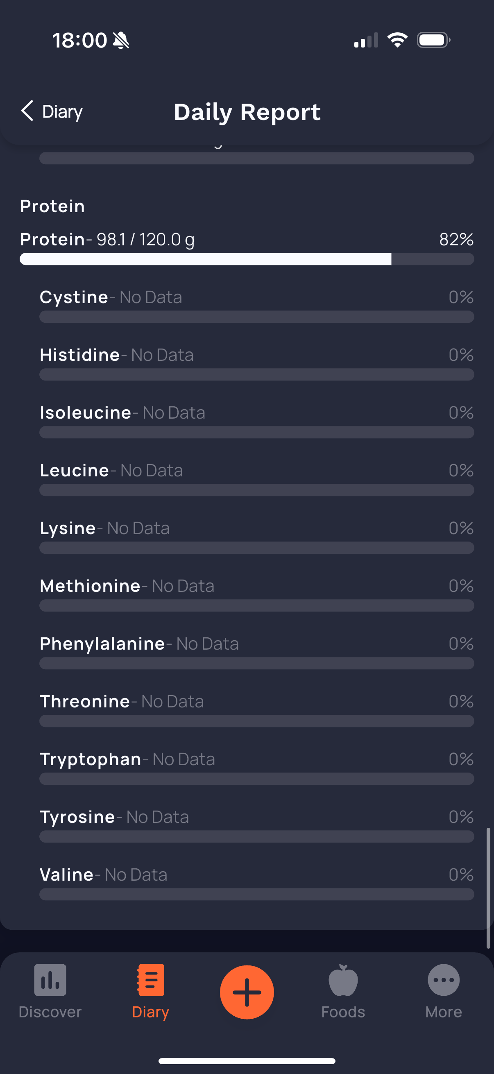Tap the back chevron to Diary
The image size is (494, 1074).
point(27,111)
